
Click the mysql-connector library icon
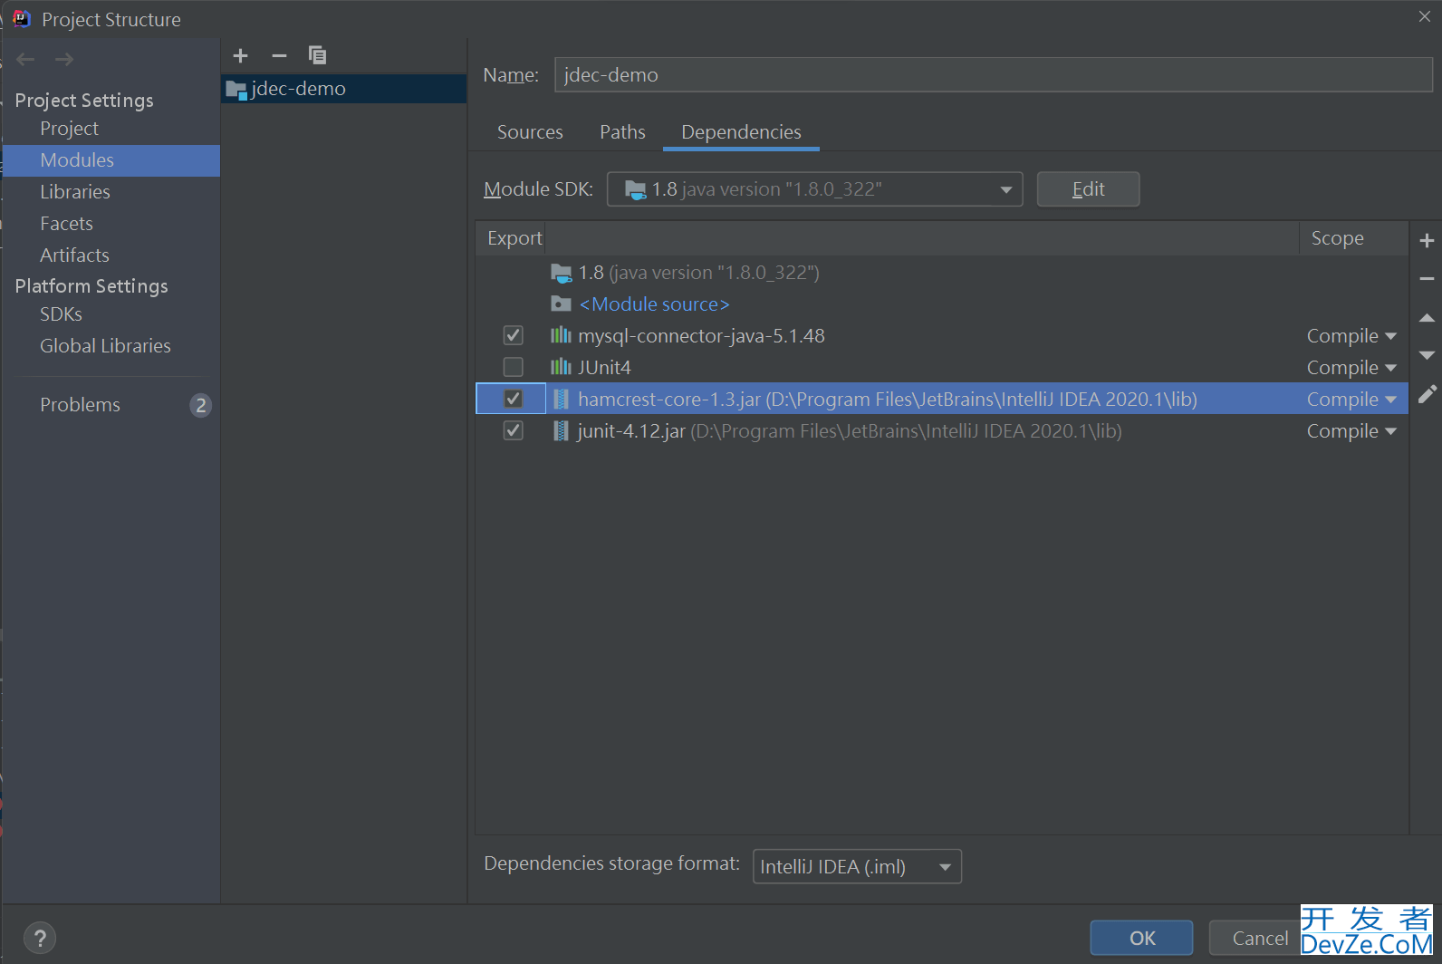[562, 335]
